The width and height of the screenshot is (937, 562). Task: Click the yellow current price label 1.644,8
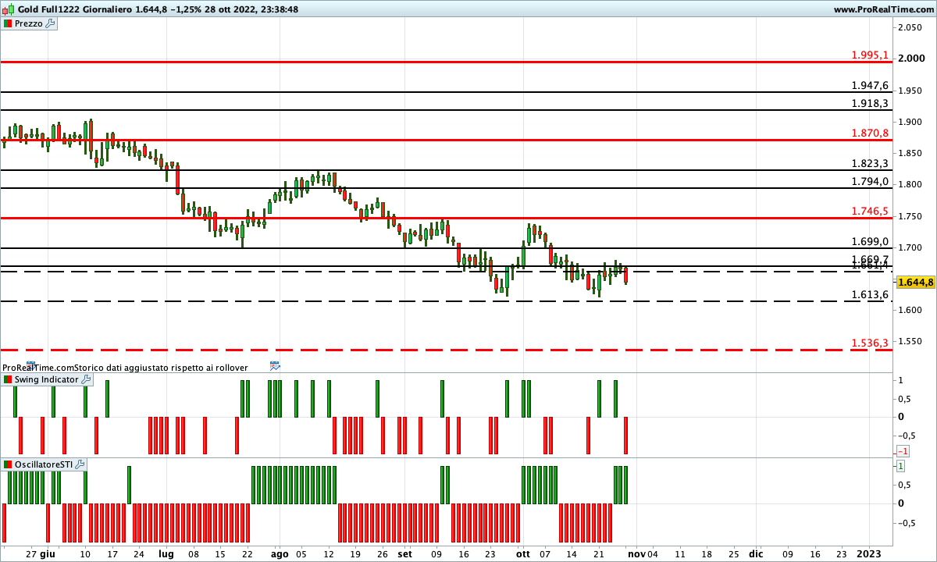pos(915,283)
